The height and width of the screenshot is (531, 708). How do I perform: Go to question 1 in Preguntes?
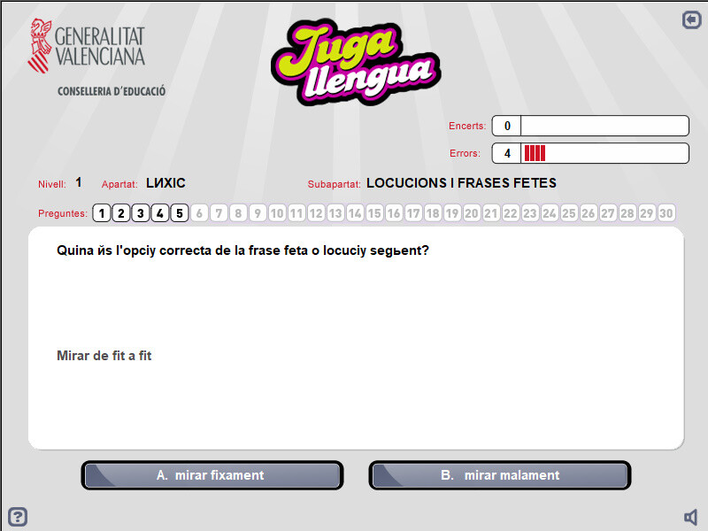click(x=102, y=213)
